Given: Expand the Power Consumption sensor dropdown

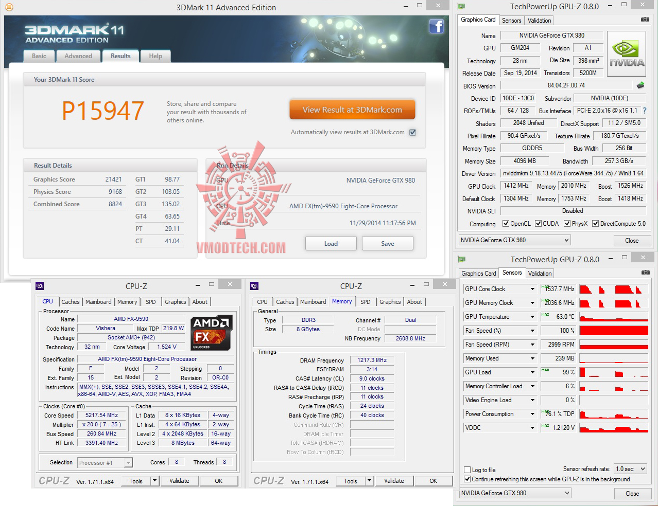Looking at the screenshot, I should (x=532, y=414).
